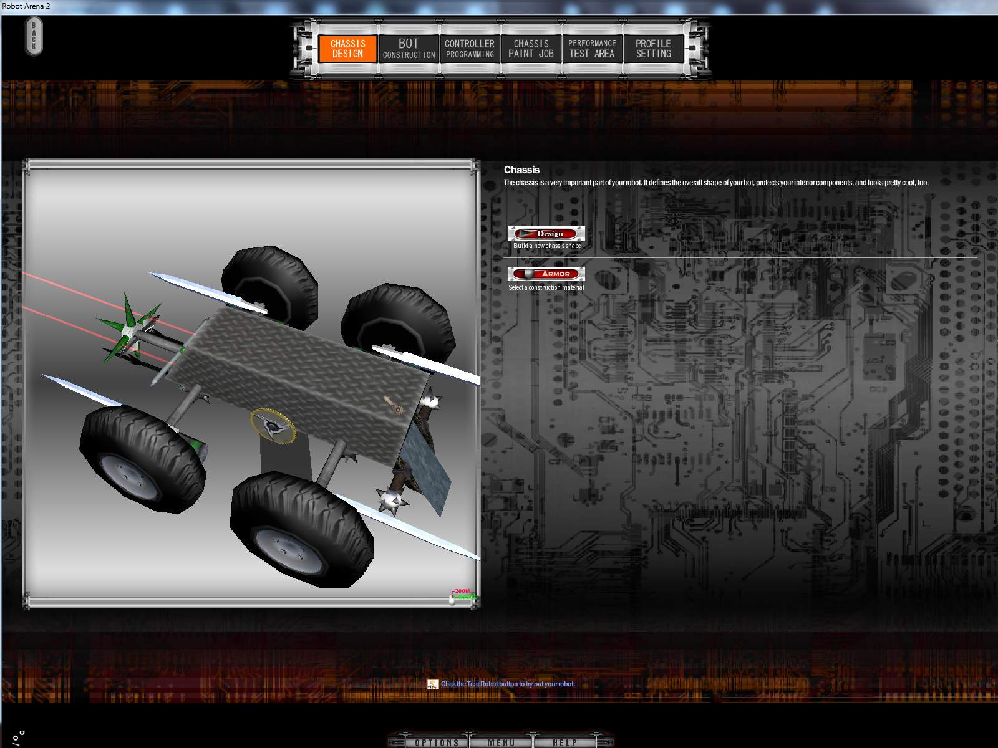Click the diamond-plate chassis body in preview

(x=312, y=368)
